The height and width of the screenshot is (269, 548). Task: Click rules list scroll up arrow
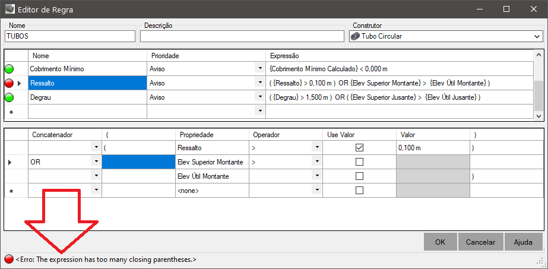[539, 55]
